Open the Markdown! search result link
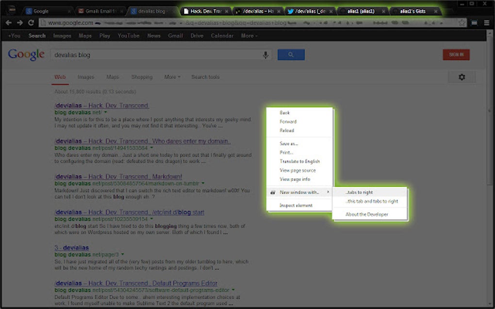 pos(118,176)
